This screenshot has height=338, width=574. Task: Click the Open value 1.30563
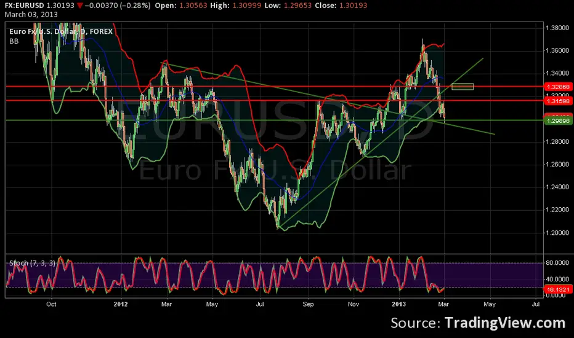pyautogui.click(x=193, y=6)
